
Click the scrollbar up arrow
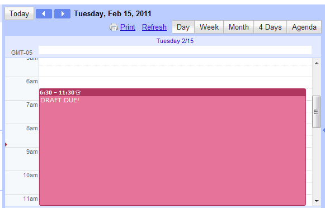point(317,63)
